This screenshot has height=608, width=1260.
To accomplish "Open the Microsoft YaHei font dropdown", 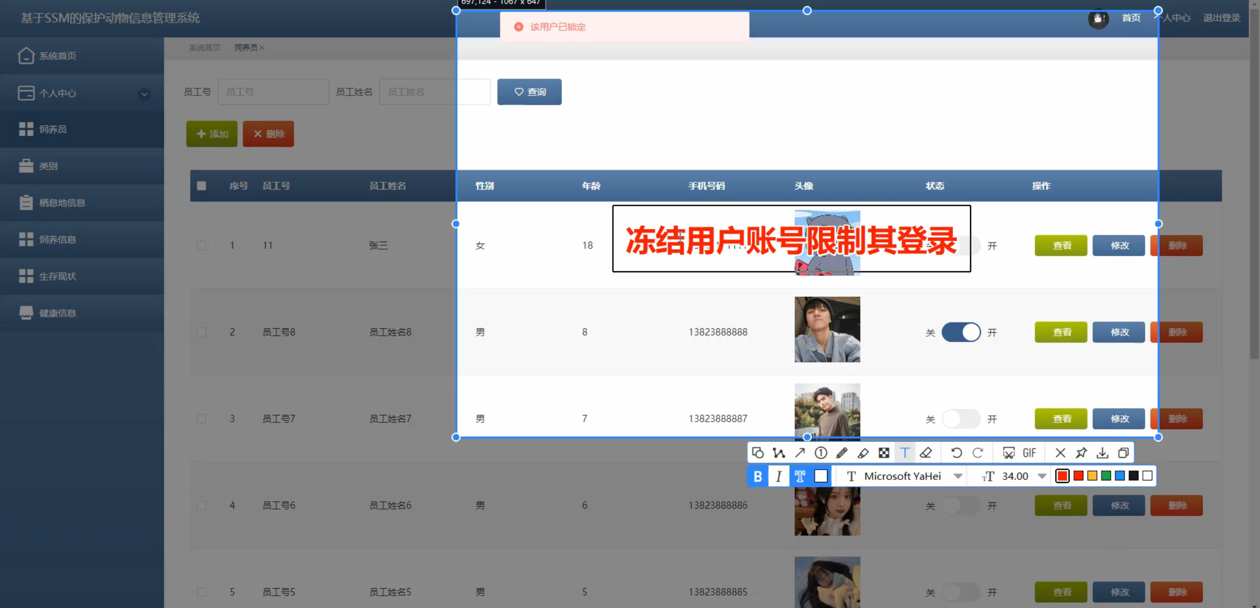I will pos(958,476).
